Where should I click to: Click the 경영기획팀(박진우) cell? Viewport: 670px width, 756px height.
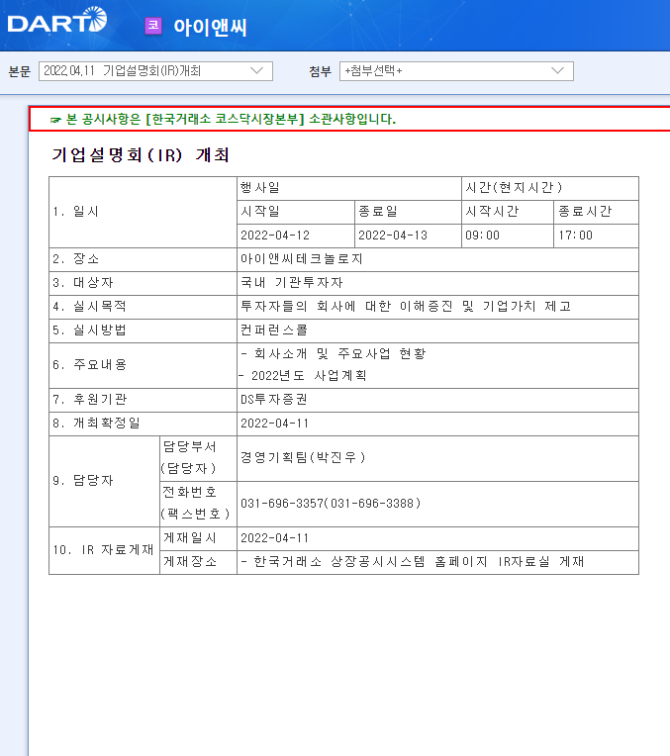click(438, 458)
